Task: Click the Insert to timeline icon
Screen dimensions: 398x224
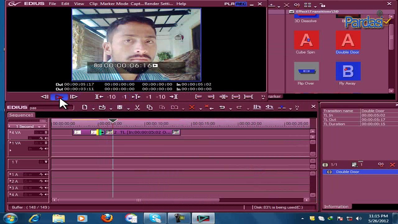Action: [257, 107]
